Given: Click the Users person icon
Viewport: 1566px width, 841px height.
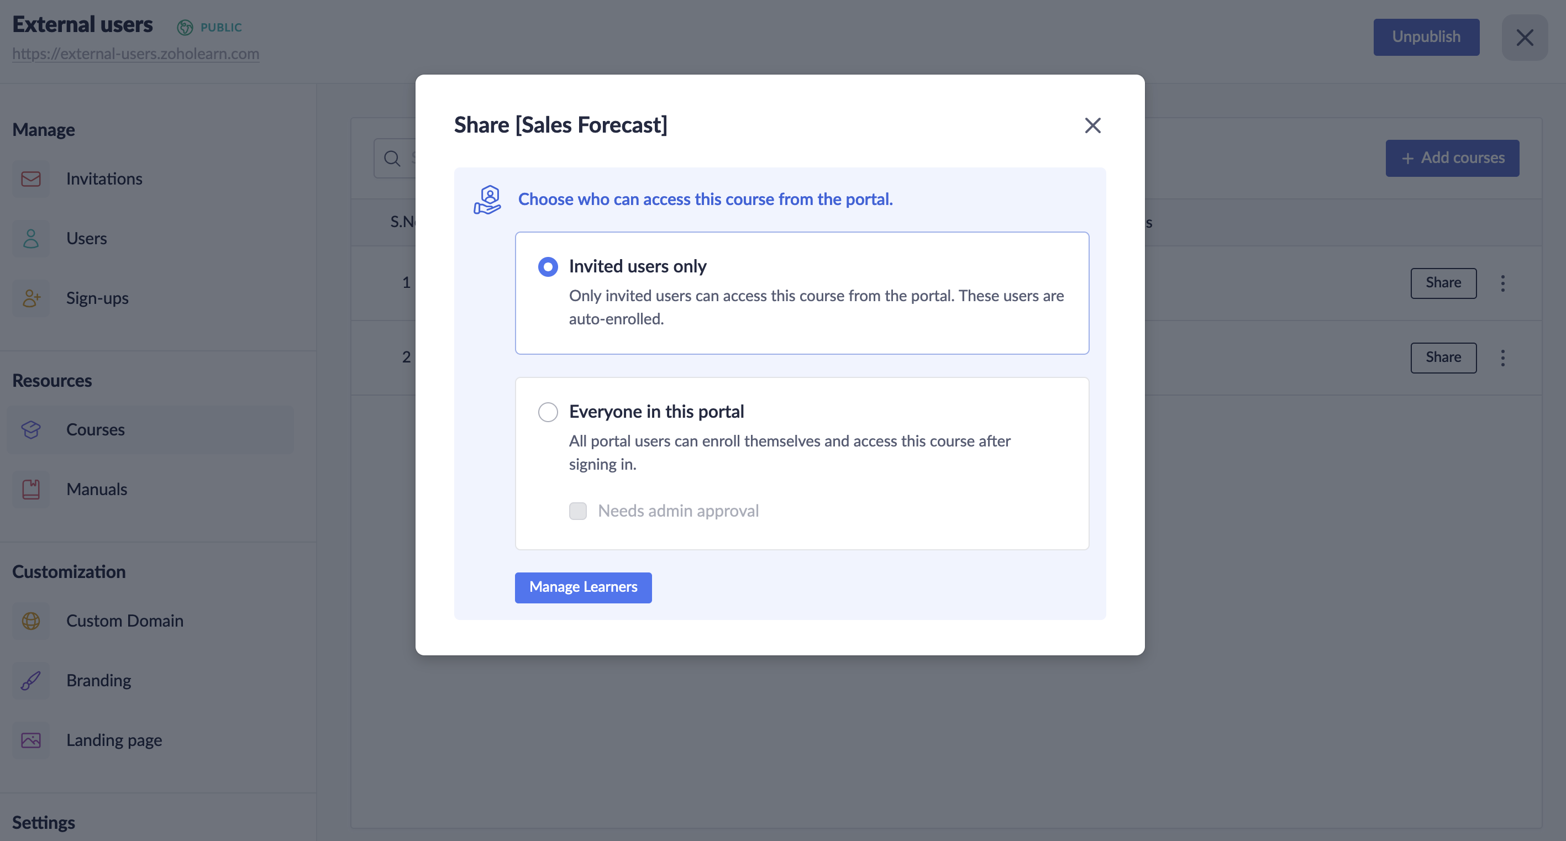Looking at the screenshot, I should coord(31,238).
